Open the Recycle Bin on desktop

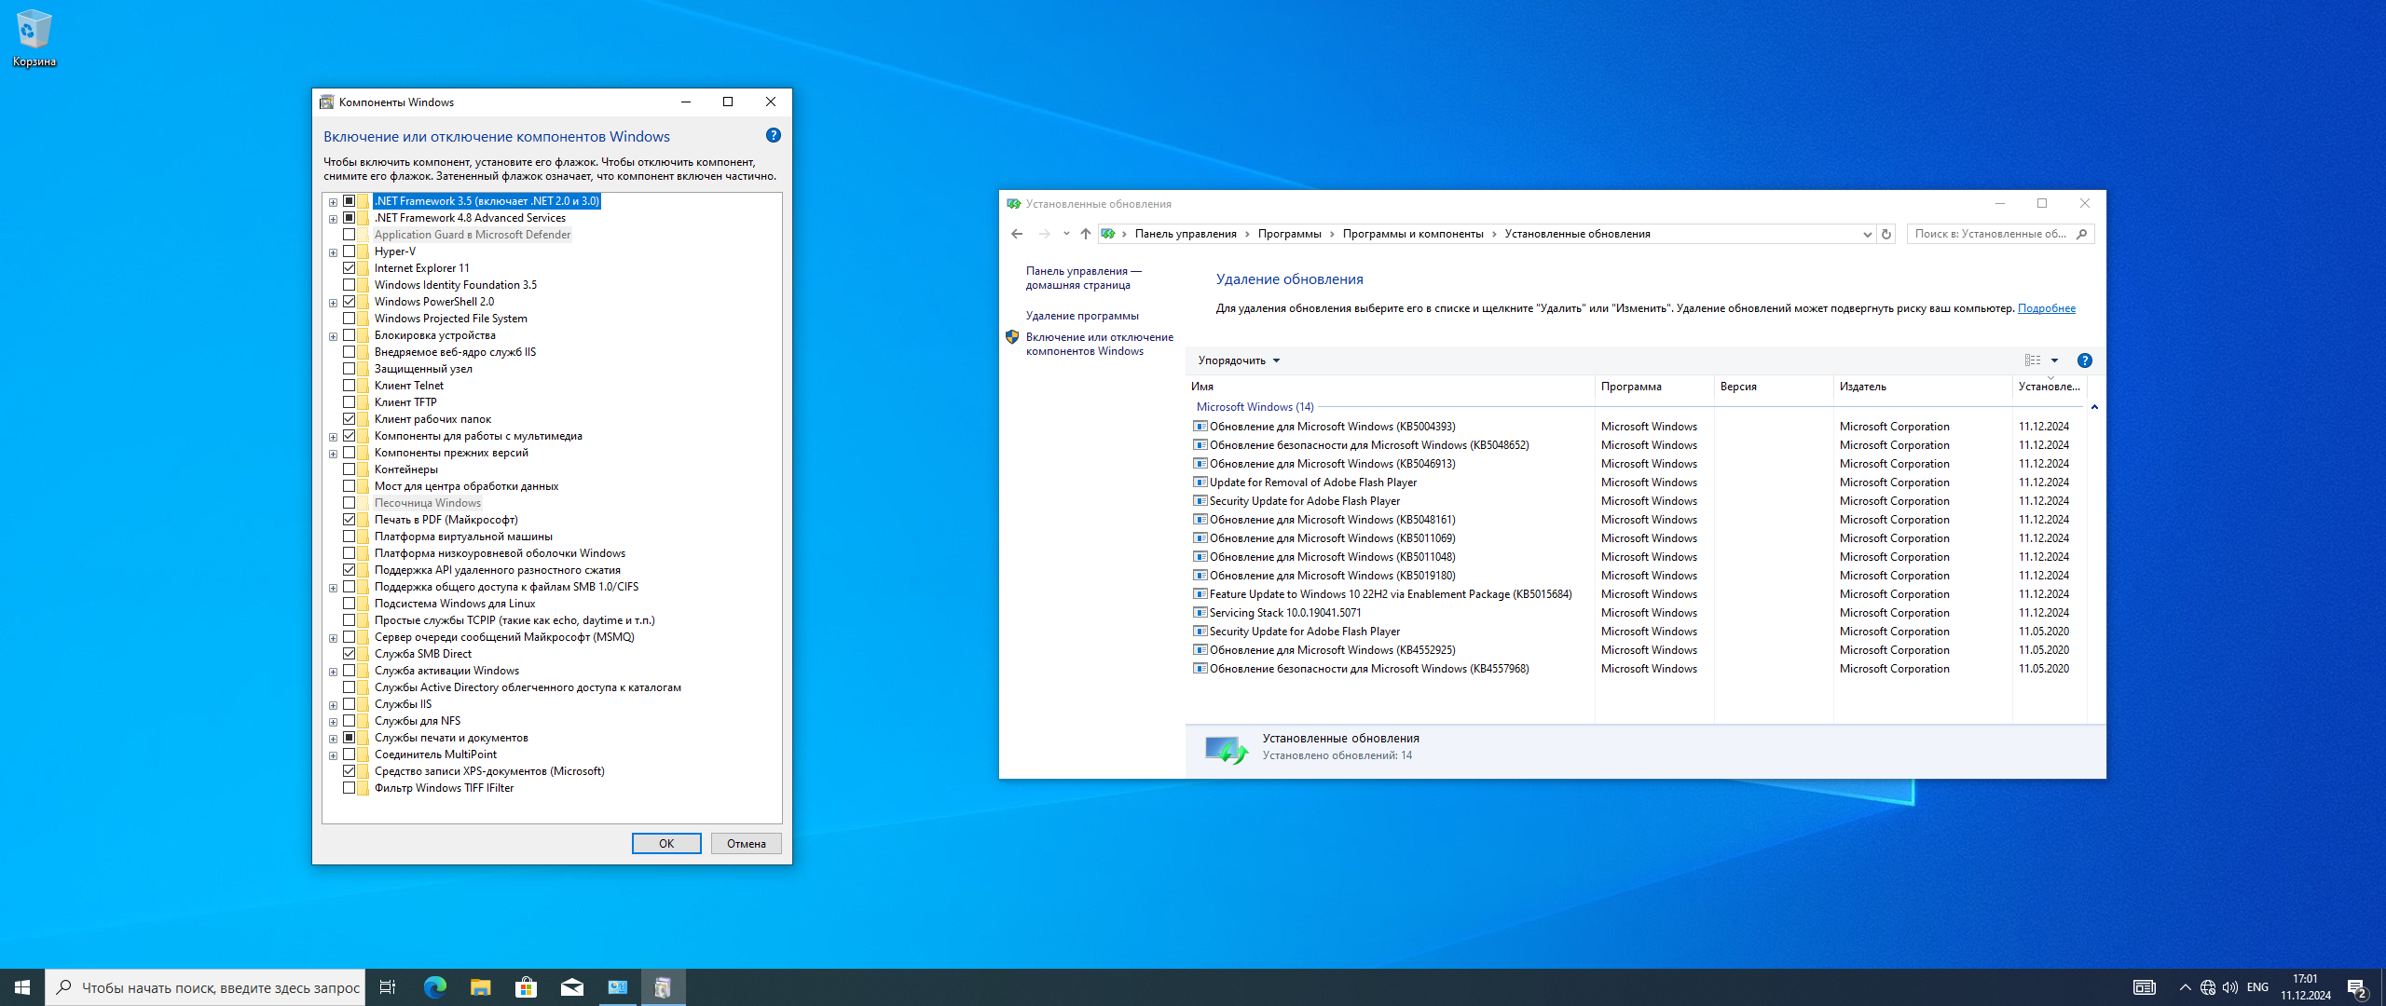point(34,37)
